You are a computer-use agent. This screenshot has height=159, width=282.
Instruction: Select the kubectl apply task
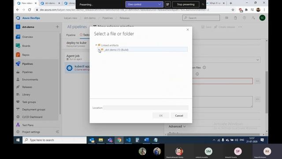[x=78, y=68]
